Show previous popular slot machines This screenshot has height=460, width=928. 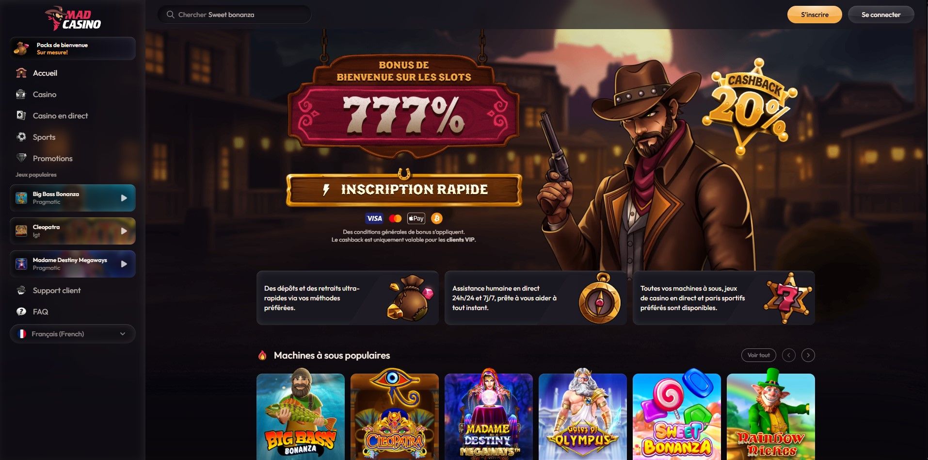789,355
